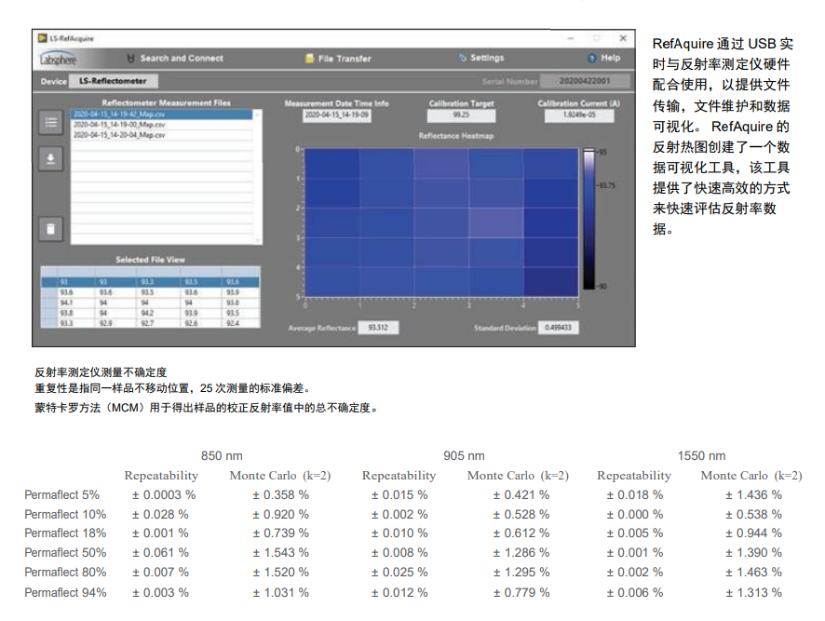Click the LS-Reflectometer device field
The image size is (825, 621).
point(113,81)
